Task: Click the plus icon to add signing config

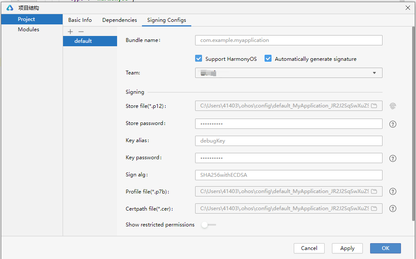Action: click(70, 32)
